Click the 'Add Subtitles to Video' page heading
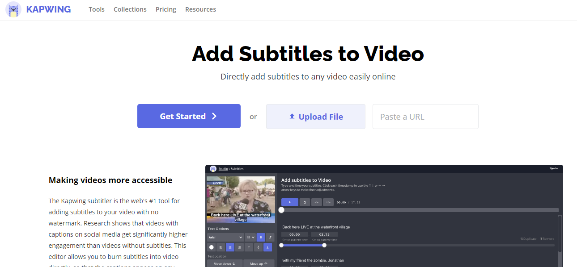 [308, 54]
